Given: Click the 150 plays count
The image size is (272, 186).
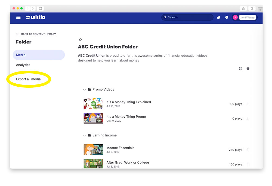Looking at the screenshot, I should 236,164.
